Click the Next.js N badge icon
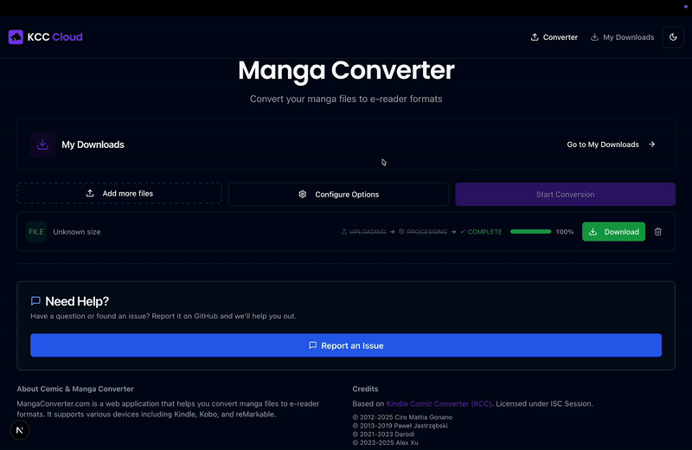 coord(20,430)
